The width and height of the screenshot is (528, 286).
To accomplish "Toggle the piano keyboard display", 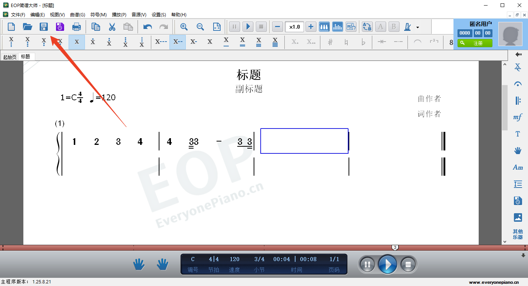I will click(x=324, y=27).
